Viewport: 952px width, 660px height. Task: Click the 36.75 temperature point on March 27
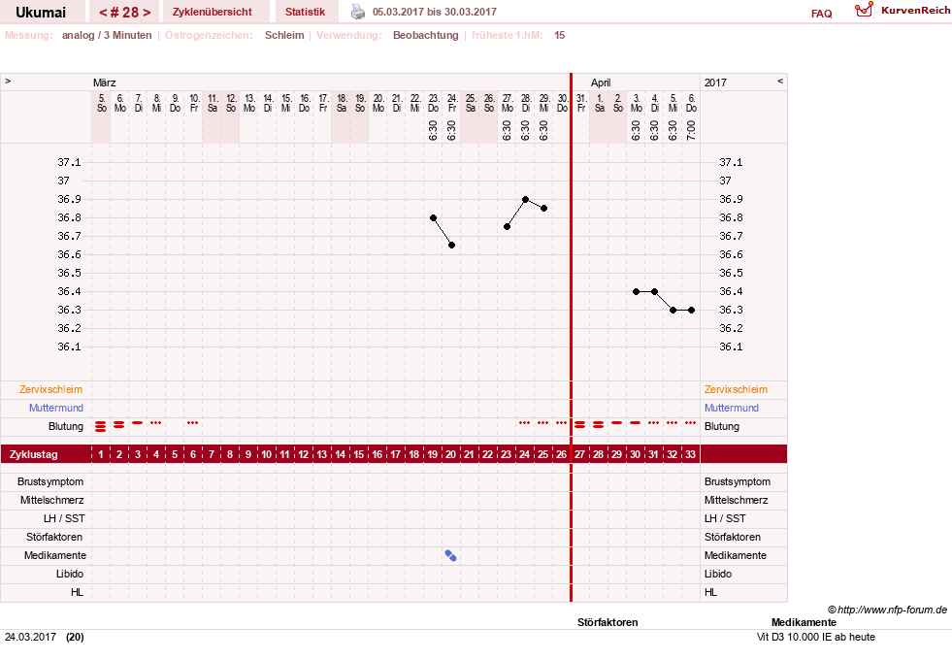507,227
